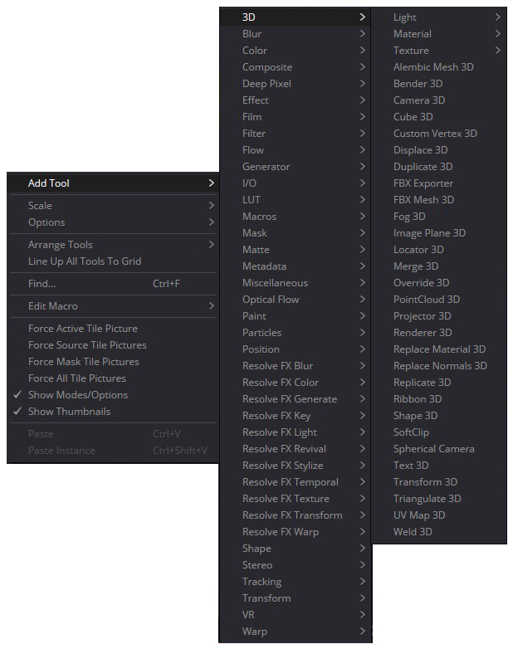Open the Resolve FX Warp category
Viewport: 513px width, 649px height.
(x=296, y=532)
